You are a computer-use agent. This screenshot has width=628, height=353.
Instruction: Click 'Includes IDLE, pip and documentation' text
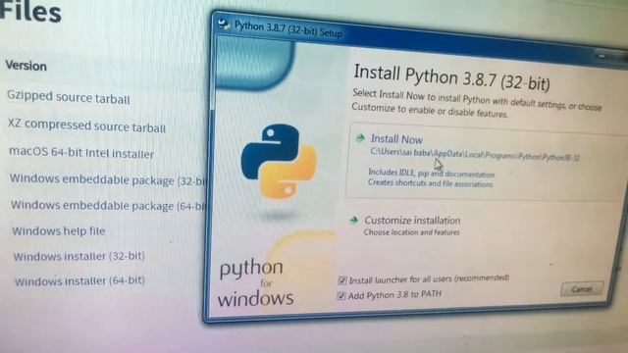432,174
